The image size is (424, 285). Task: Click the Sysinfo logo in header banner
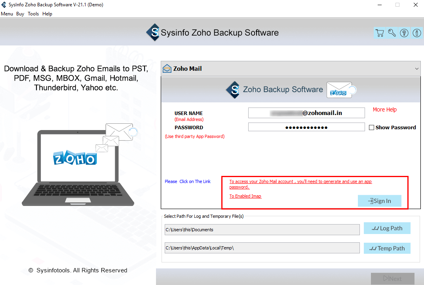153,32
